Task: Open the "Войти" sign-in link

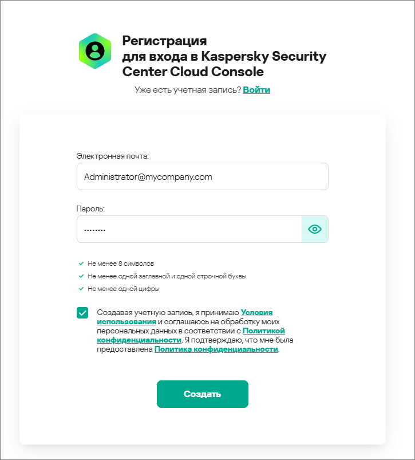Action: click(x=256, y=90)
